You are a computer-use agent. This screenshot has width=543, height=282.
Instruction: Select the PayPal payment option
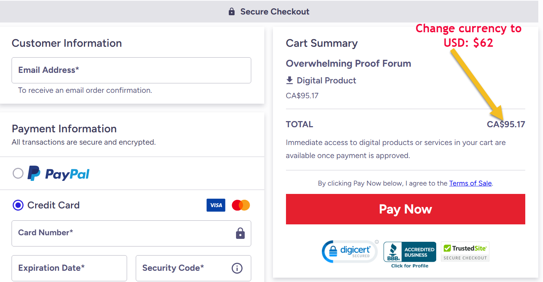[18, 174]
